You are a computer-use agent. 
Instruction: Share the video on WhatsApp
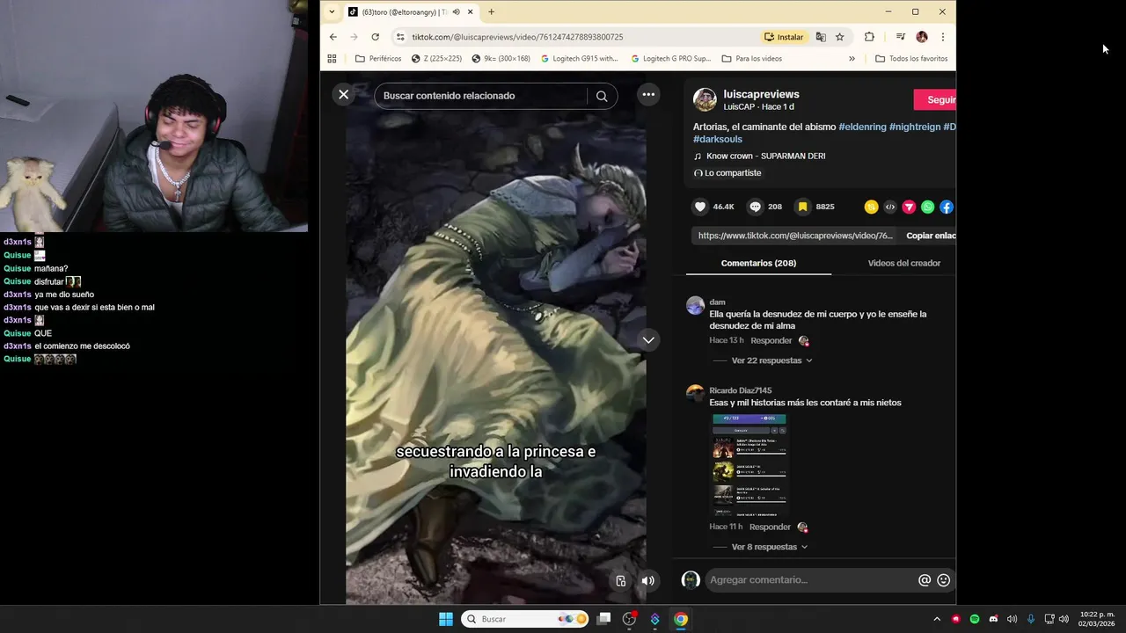tap(928, 207)
